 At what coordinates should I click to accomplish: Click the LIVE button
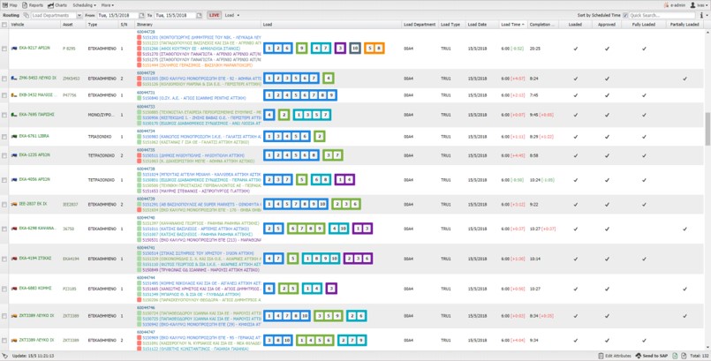(215, 16)
